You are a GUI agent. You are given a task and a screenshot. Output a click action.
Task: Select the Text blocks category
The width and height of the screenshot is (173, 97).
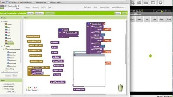pos(8,33)
